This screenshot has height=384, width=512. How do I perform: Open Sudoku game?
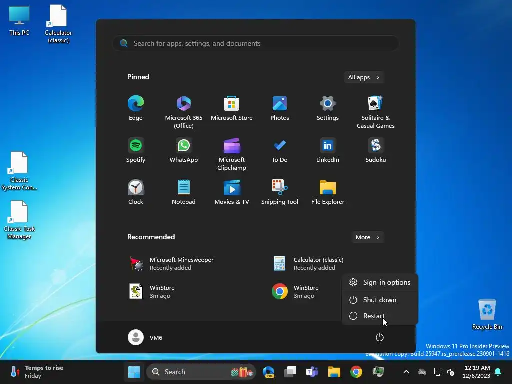tap(376, 150)
